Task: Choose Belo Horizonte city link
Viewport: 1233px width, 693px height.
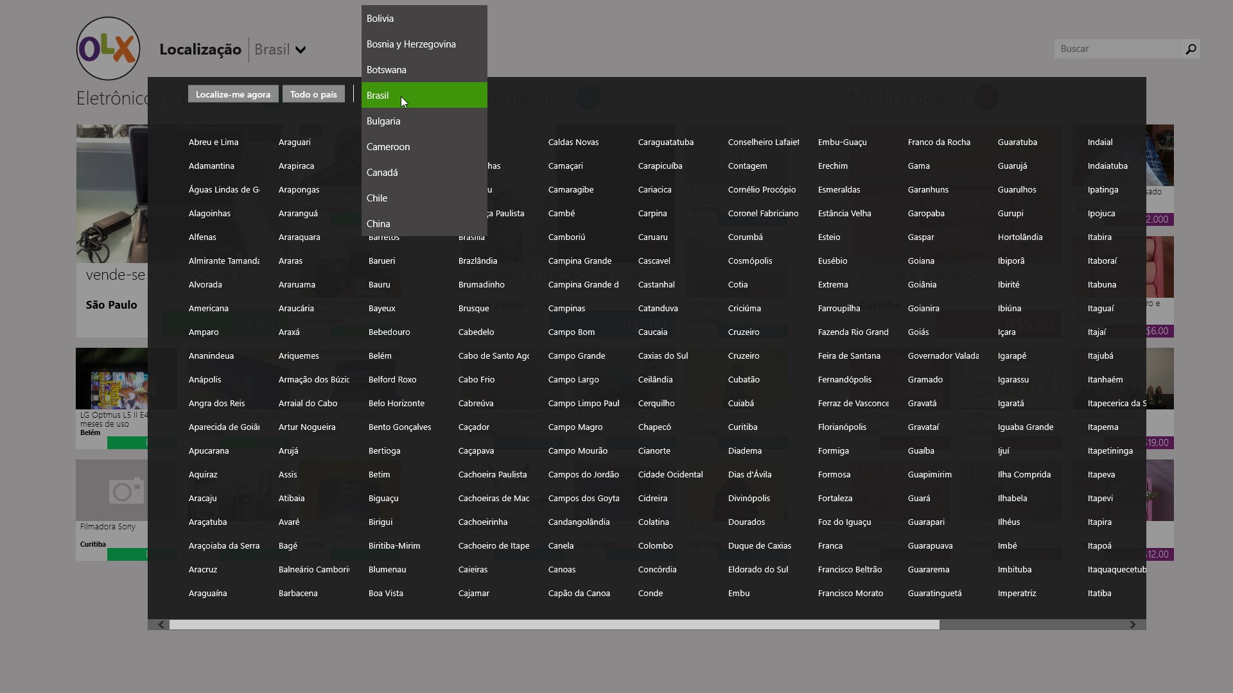Action: [x=396, y=404]
